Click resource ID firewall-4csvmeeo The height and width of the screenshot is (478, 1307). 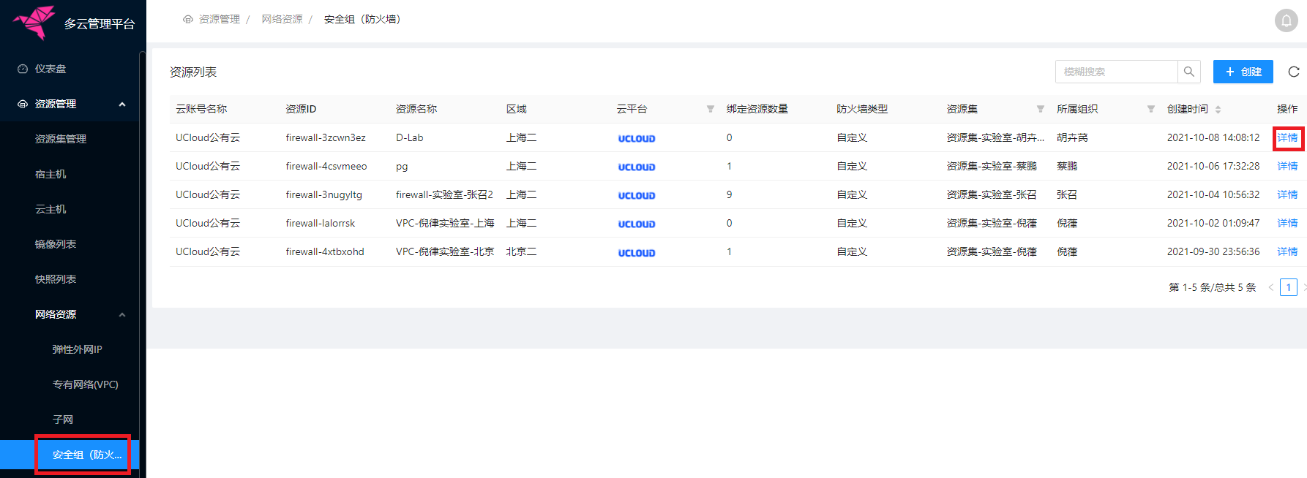pos(326,166)
